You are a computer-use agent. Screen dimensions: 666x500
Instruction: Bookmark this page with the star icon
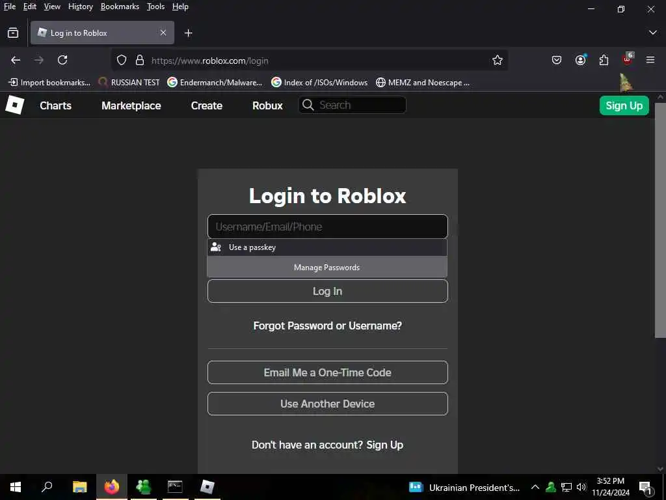pyautogui.click(x=498, y=61)
